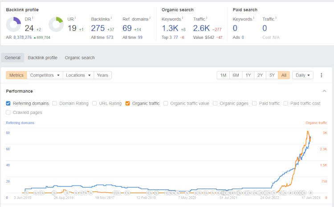Open the Competitors dropdown
The height and width of the screenshot is (207, 334).
tap(45, 75)
